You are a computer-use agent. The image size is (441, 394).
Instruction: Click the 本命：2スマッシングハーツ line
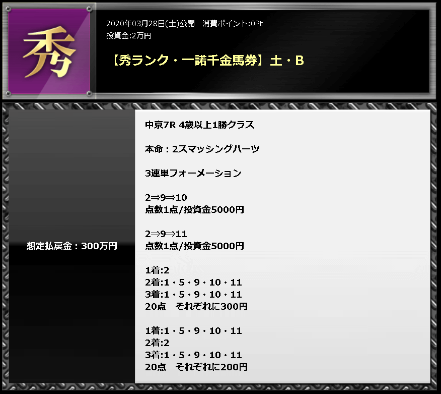click(x=202, y=149)
